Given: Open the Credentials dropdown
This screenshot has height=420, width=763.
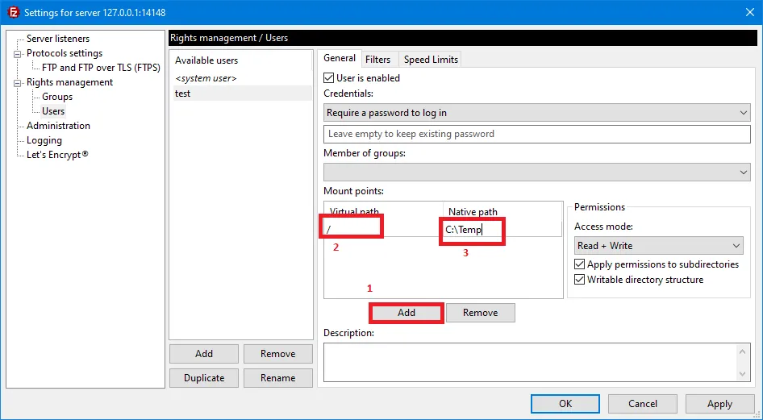Looking at the screenshot, I should pyautogui.click(x=536, y=113).
